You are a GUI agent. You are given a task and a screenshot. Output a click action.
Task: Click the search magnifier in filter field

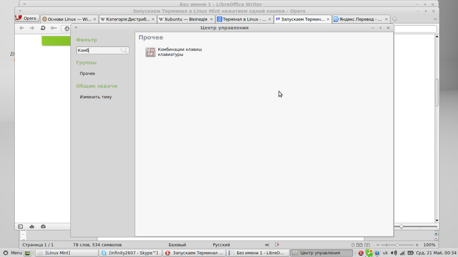(124, 50)
